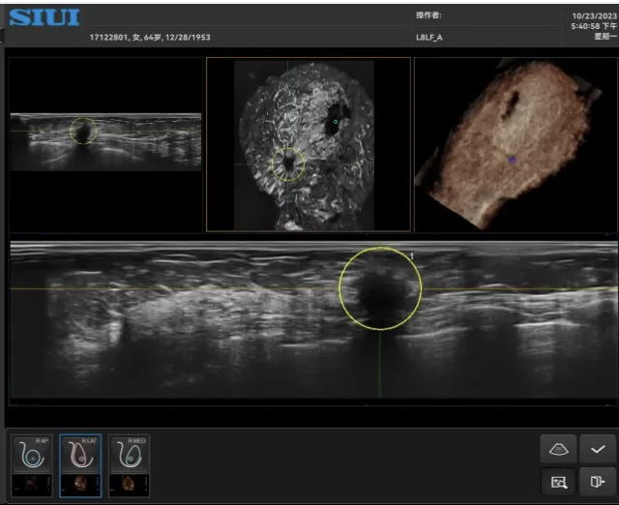
Task: Click the time 5:40:58 下午
Action: pyautogui.click(x=593, y=26)
